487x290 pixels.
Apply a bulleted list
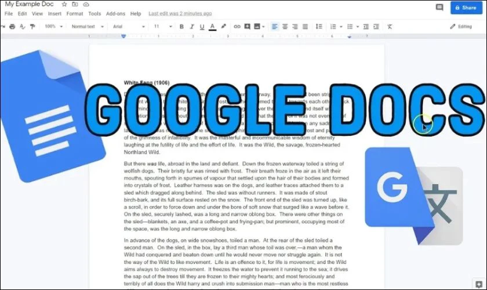350,27
